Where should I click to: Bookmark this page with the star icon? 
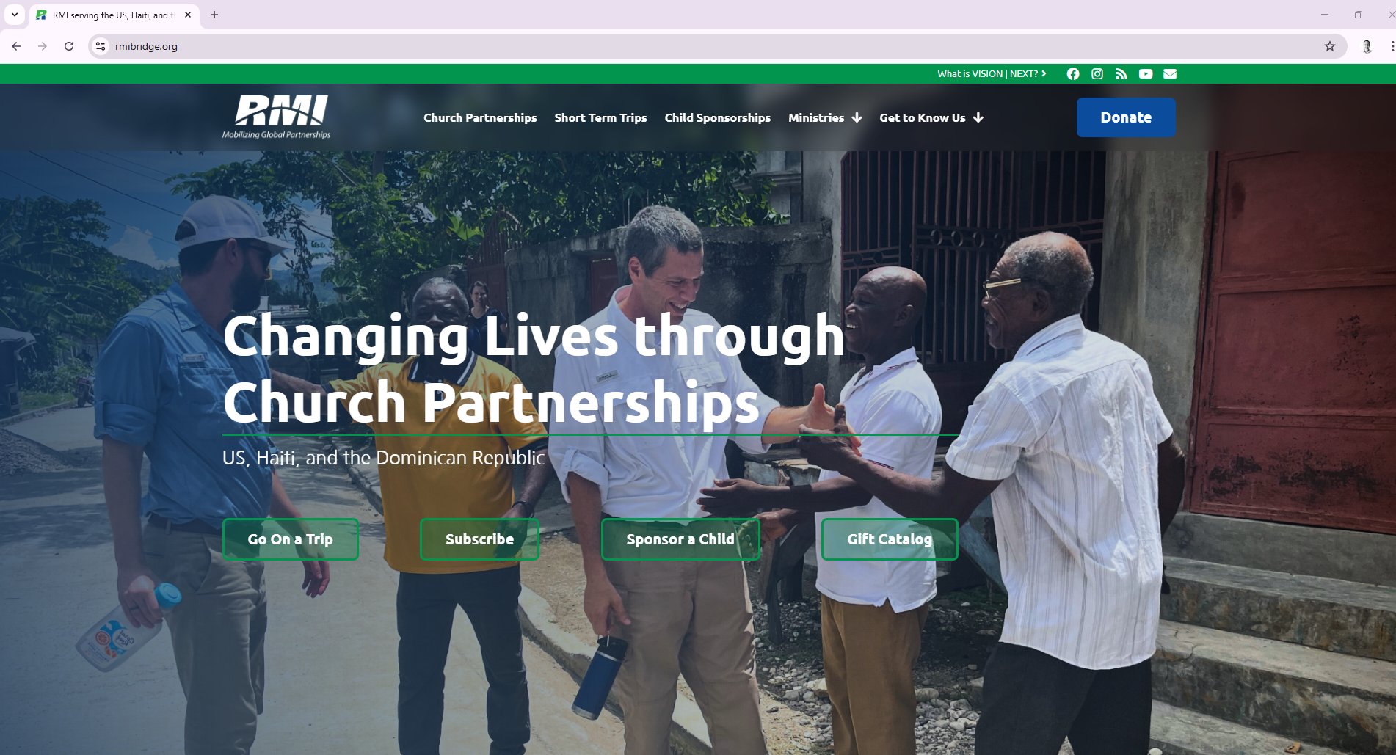(x=1329, y=46)
